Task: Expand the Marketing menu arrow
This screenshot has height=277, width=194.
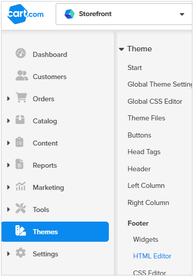Action: 8,187
